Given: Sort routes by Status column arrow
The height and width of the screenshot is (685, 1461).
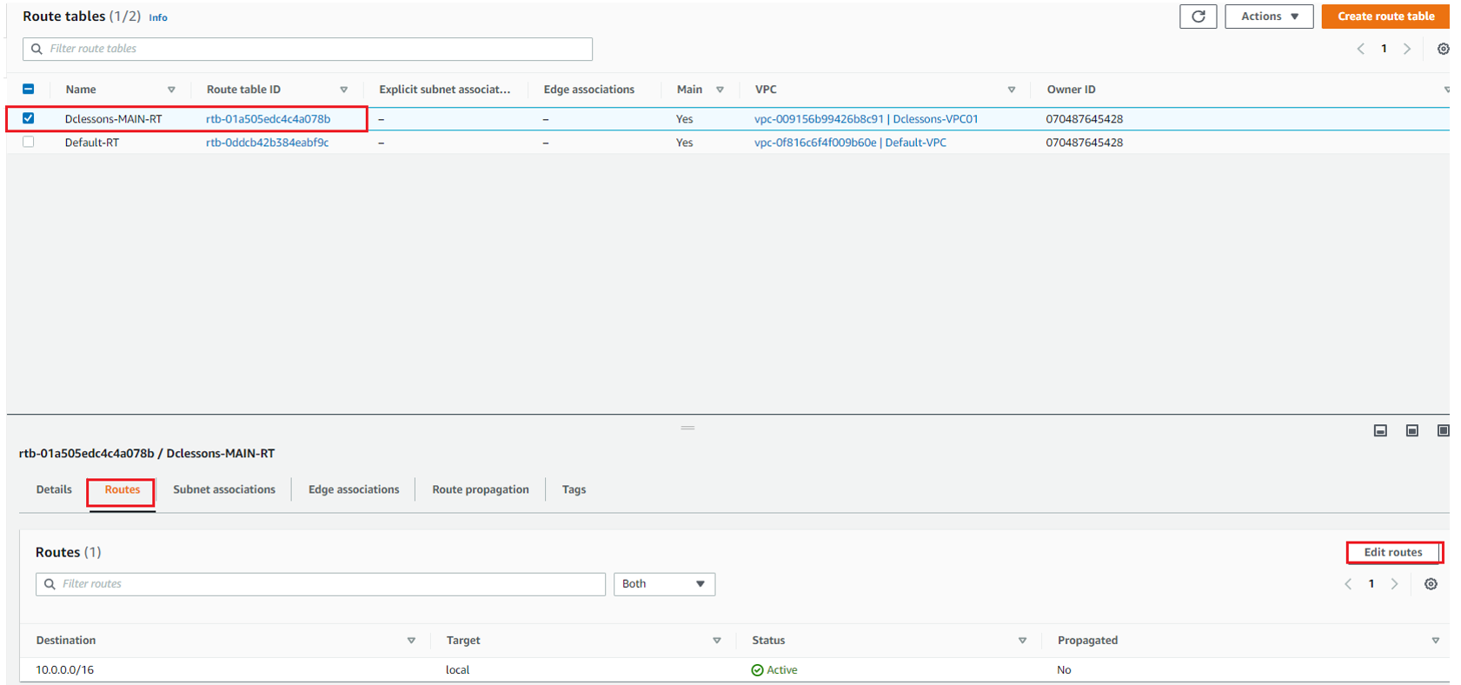Looking at the screenshot, I should tap(1022, 641).
